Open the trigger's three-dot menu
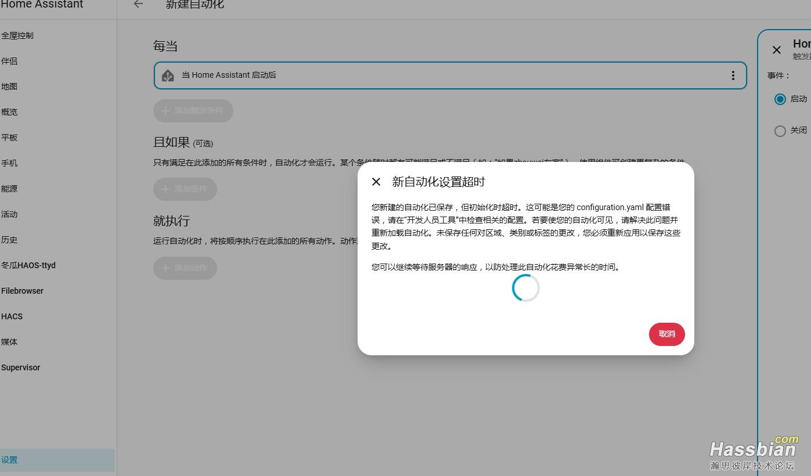The image size is (811, 476). click(x=733, y=75)
